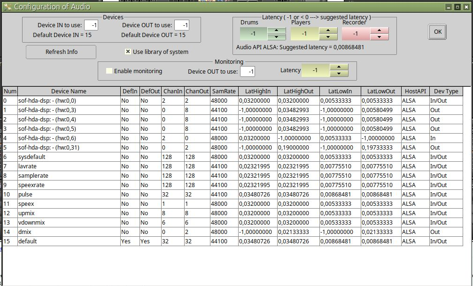
Task: Decrease Monitoring latency with down arrow
Action: 339,74
